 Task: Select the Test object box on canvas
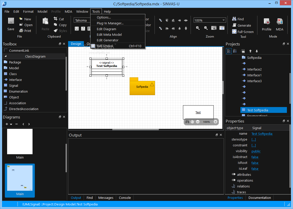click(198, 112)
